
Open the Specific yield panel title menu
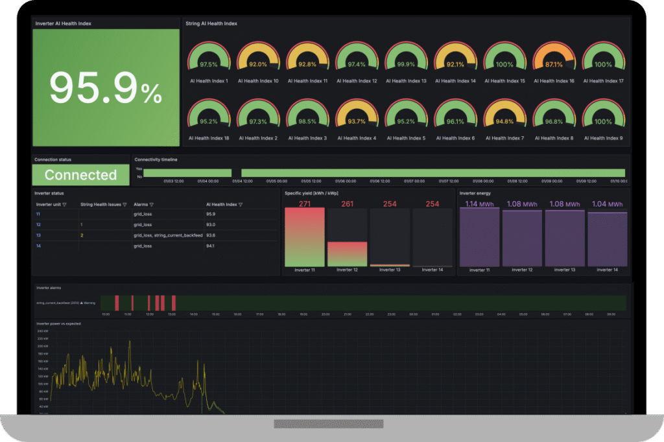(311, 193)
